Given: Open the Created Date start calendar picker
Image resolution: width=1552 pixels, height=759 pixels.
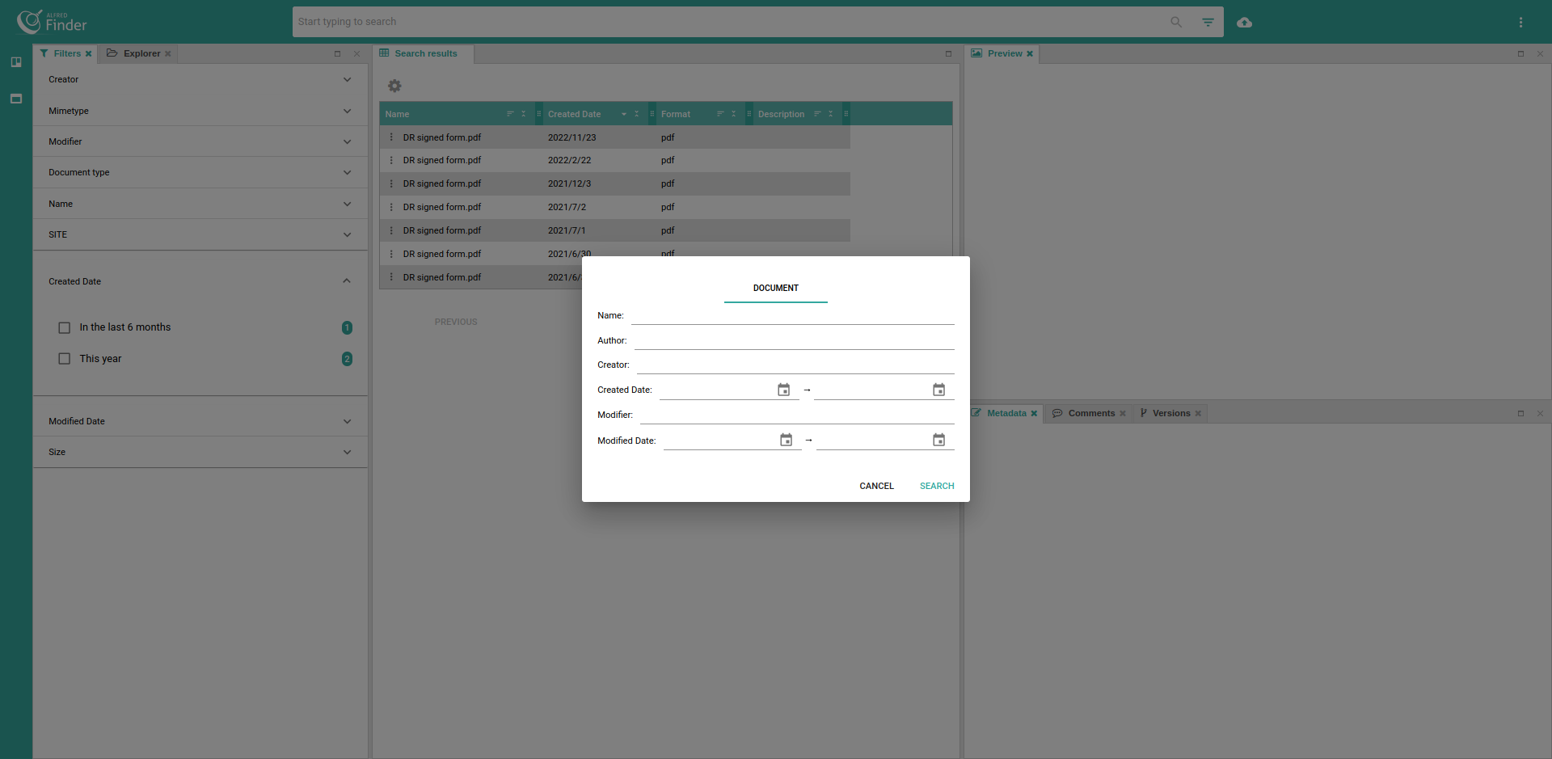Looking at the screenshot, I should [784, 389].
